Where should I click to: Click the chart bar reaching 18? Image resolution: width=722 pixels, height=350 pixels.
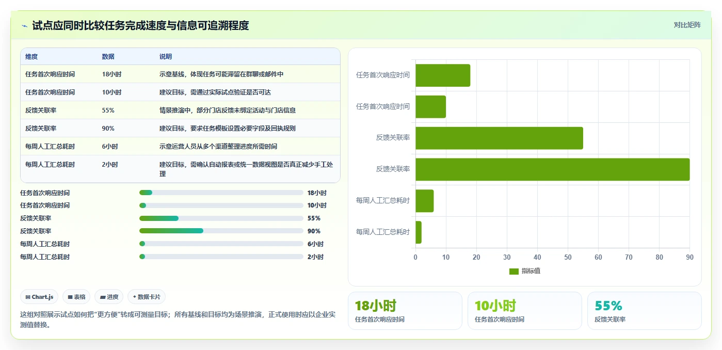pyautogui.click(x=443, y=75)
